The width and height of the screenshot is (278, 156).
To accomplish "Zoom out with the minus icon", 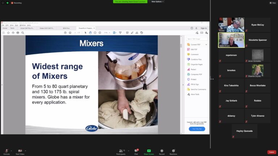I will coord(95,33).
